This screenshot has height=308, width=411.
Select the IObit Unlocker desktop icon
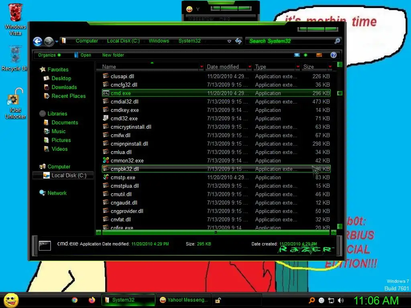pyautogui.click(x=15, y=103)
